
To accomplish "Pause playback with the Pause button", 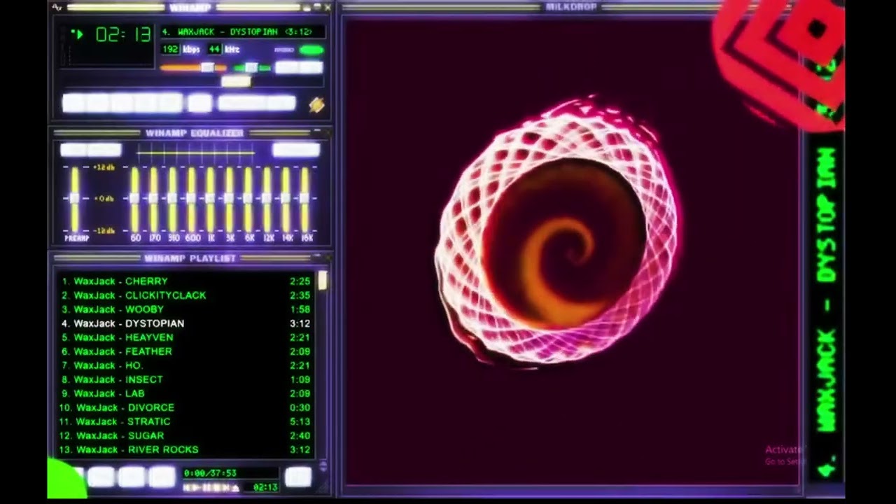I will coord(121,104).
